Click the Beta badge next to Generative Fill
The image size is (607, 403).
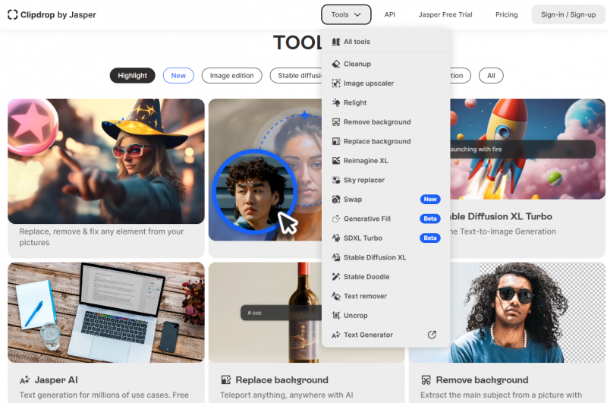coord(430,219)
